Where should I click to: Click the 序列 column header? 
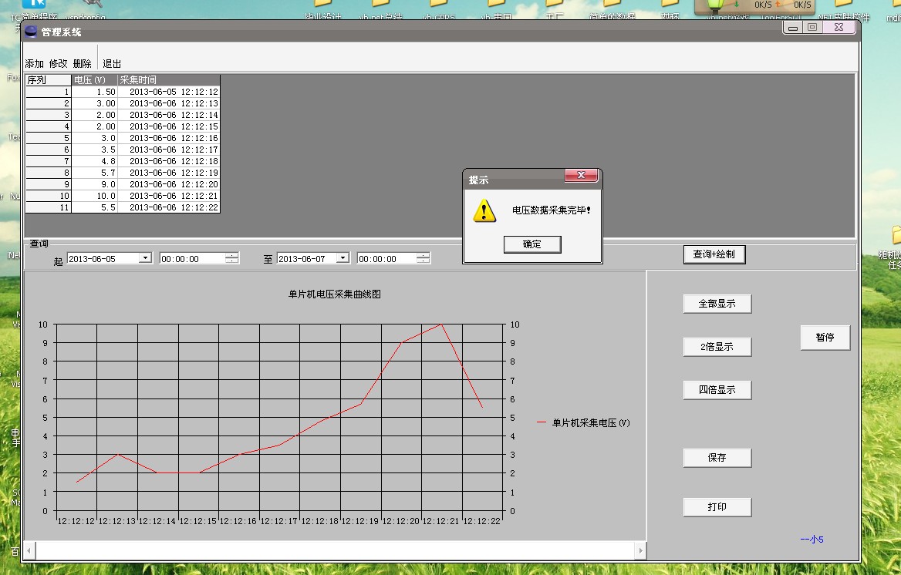(x=49, y=80)
